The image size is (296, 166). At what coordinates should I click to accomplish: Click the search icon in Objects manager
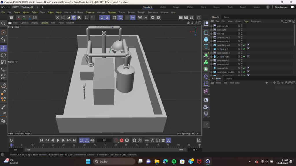282,21
